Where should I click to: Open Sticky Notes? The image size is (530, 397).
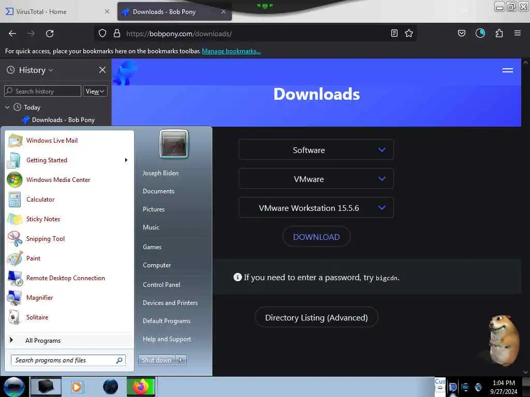coord(69,219)
